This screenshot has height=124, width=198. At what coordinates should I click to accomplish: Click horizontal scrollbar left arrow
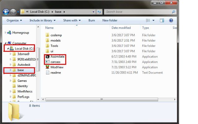[43, 100]
